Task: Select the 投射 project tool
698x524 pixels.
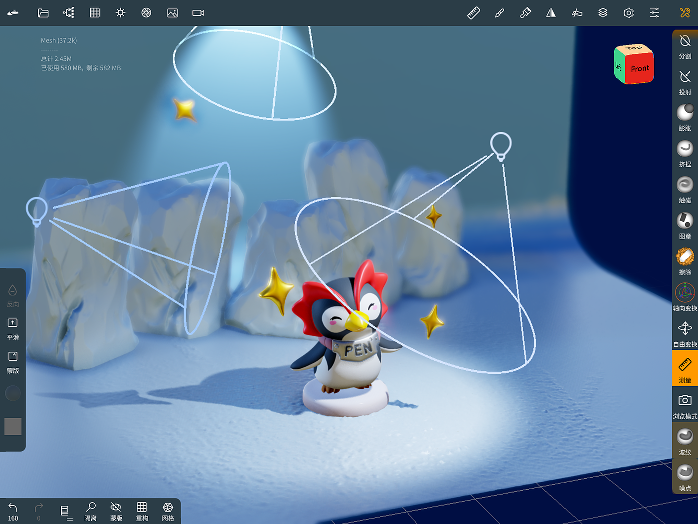Action: click(x=685, y=83)
